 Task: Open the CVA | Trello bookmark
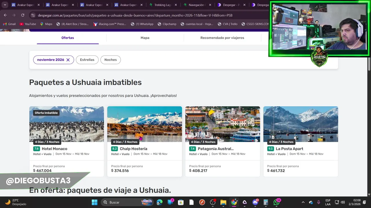point(227,24)
